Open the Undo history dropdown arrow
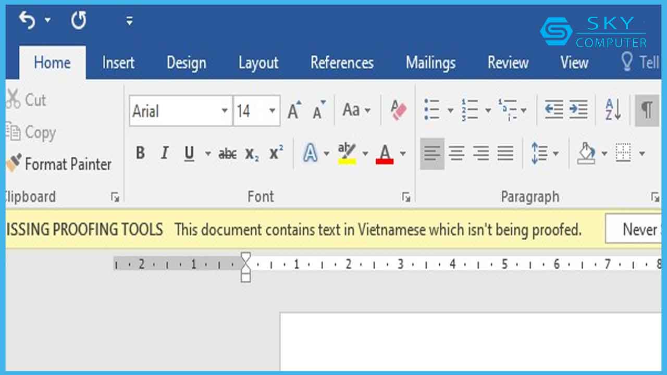Screen dimensions: 667x375 pos(47,20)
